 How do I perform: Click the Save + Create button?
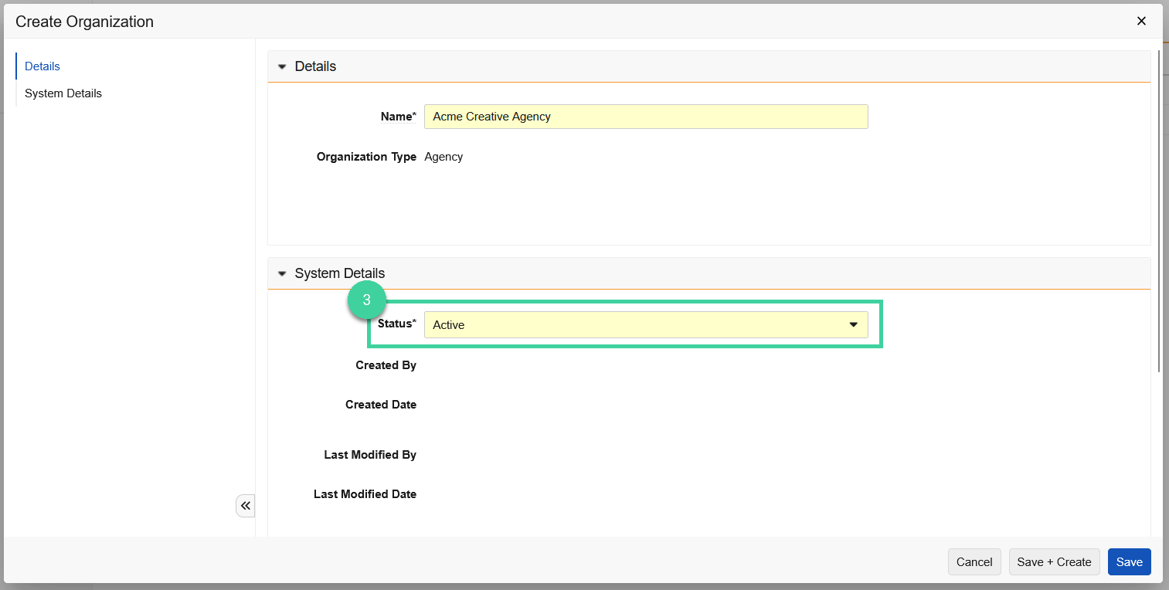[1054, 561]
